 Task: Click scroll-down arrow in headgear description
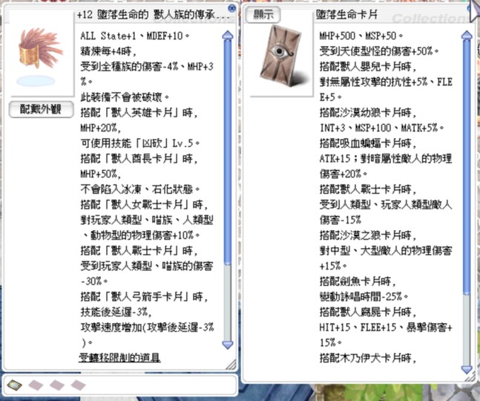(x=227, y=345)
